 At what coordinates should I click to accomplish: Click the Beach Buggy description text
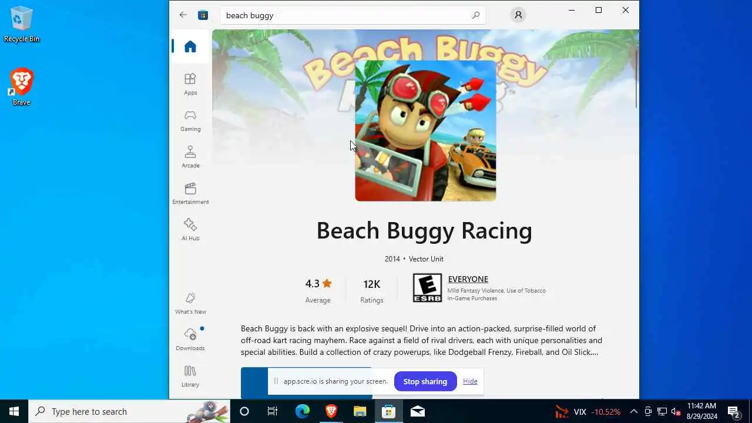click(421, 340)
